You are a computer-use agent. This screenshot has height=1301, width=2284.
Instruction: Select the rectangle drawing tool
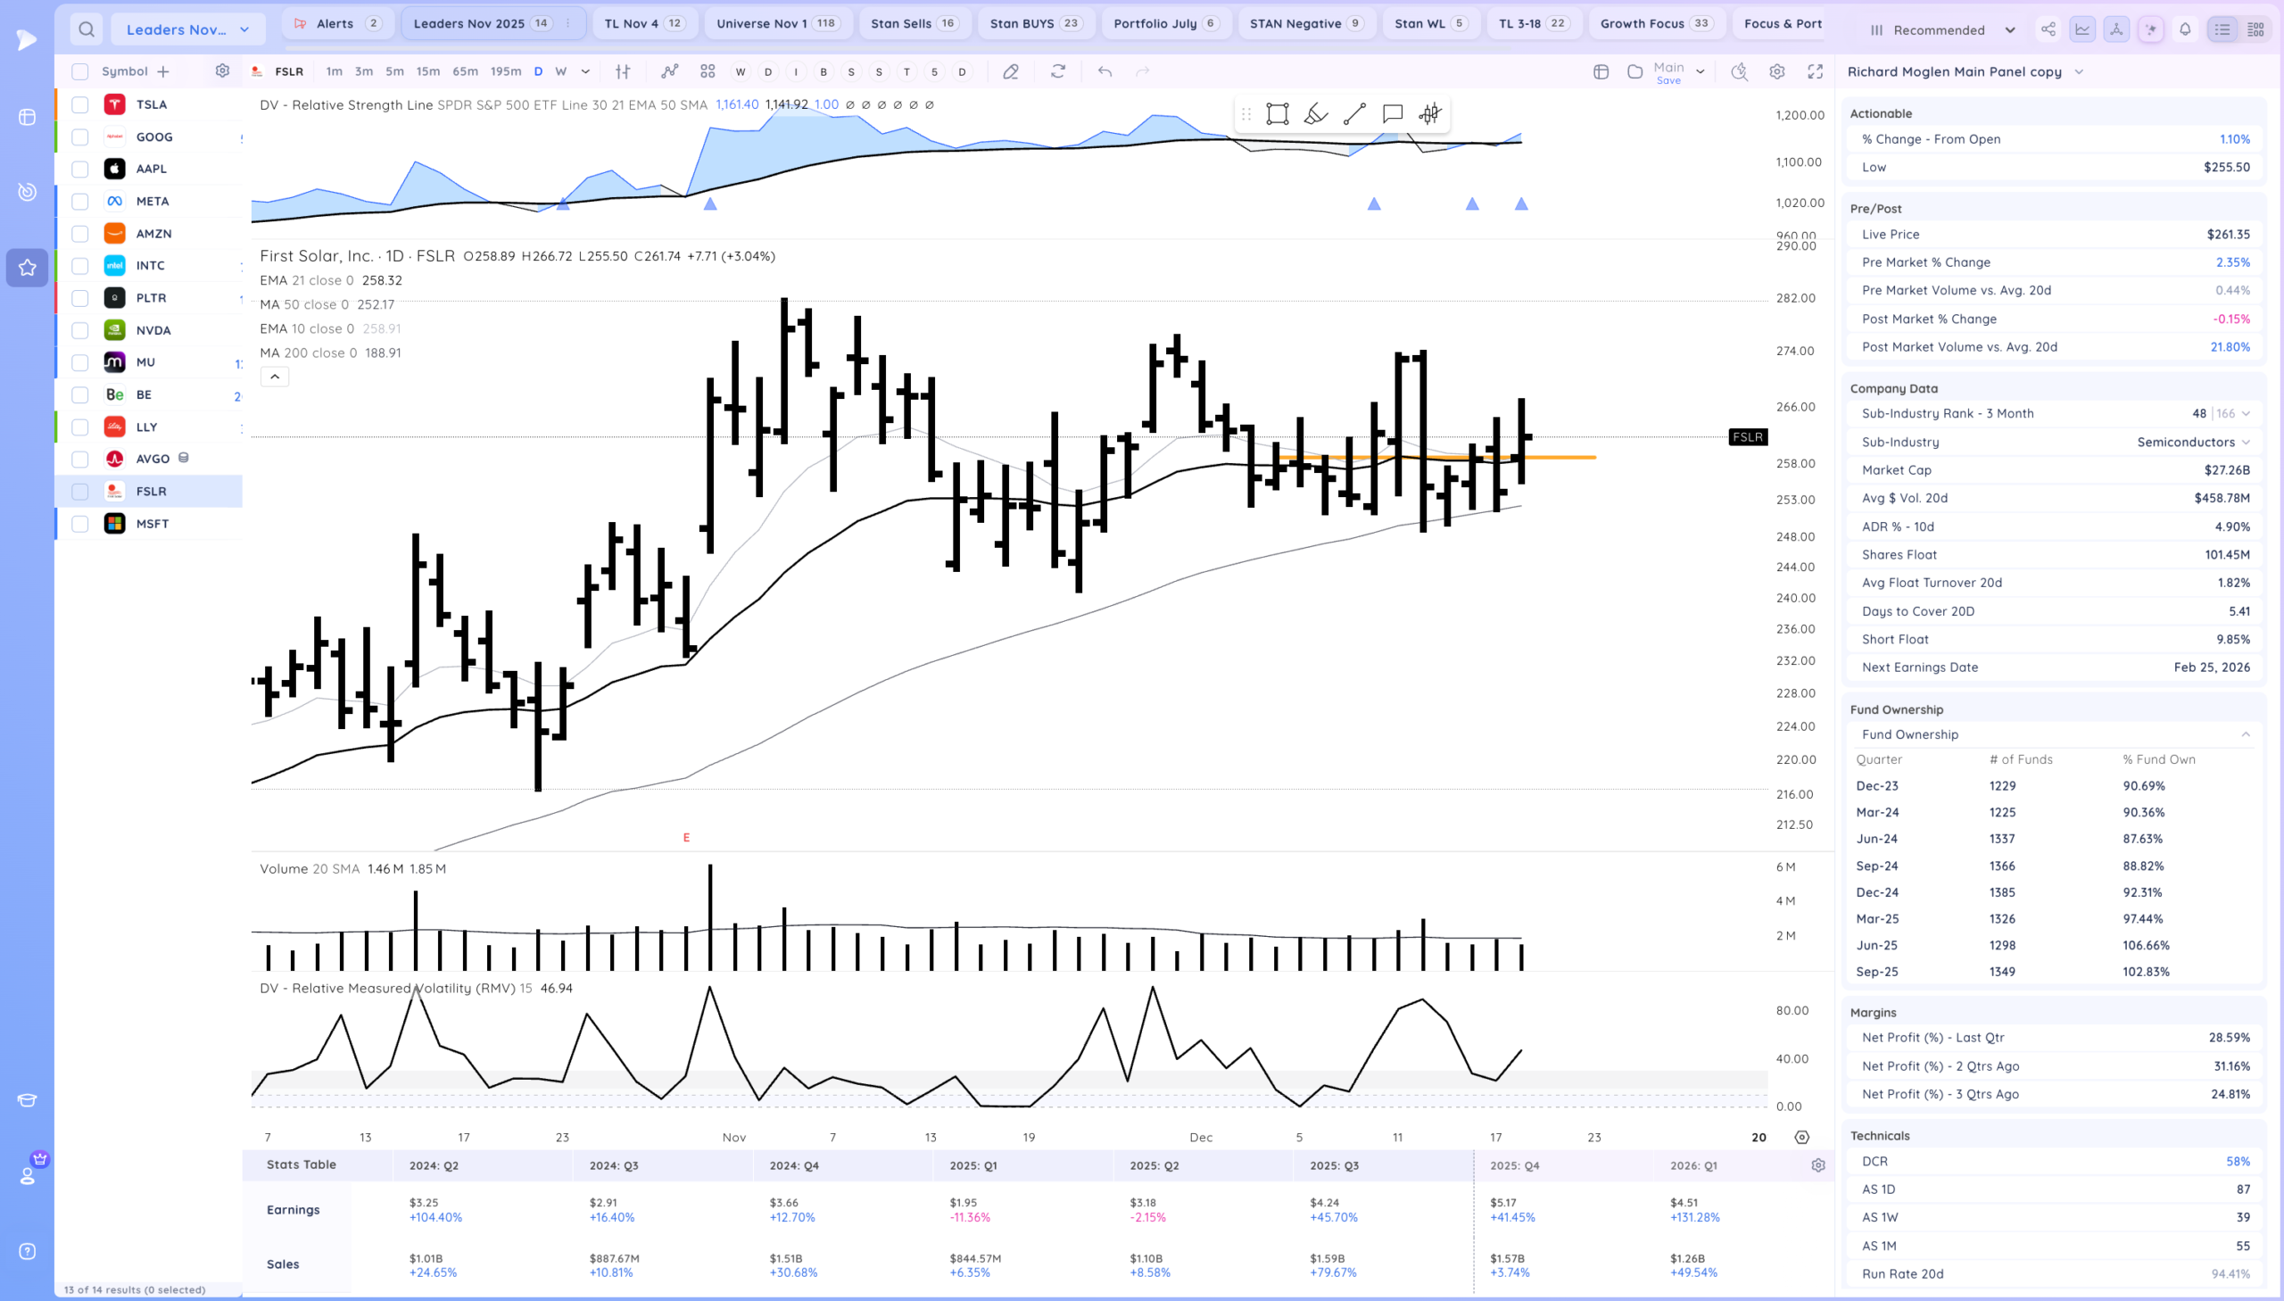(1278, 113)
